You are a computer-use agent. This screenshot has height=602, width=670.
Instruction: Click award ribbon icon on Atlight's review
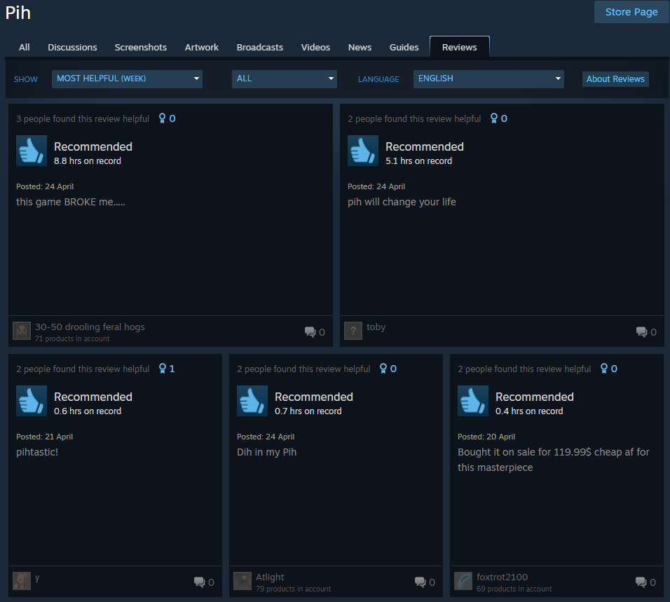[383, 369]
